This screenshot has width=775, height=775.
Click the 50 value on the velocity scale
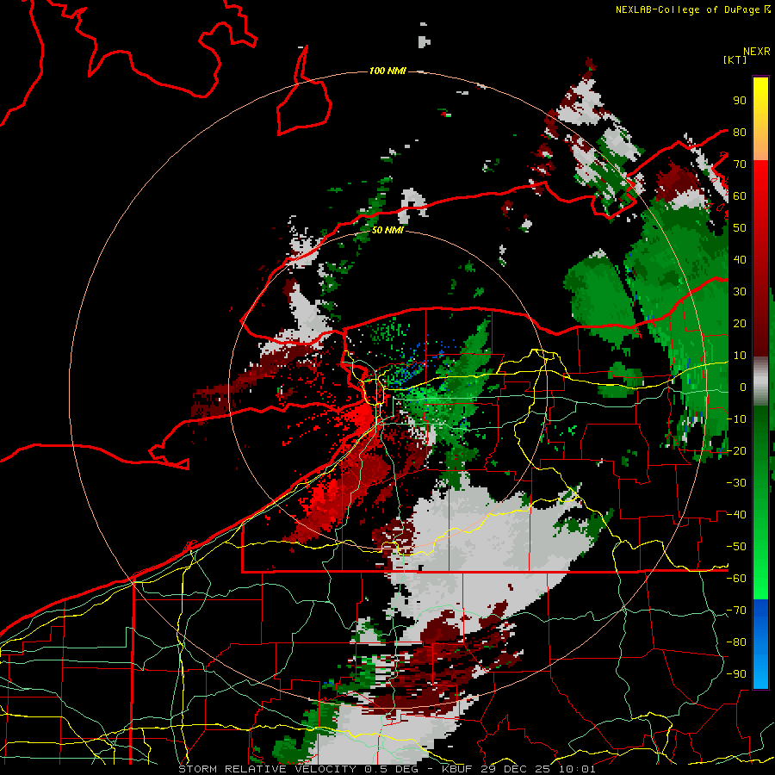pyautogui.click(x=740, y=228)
